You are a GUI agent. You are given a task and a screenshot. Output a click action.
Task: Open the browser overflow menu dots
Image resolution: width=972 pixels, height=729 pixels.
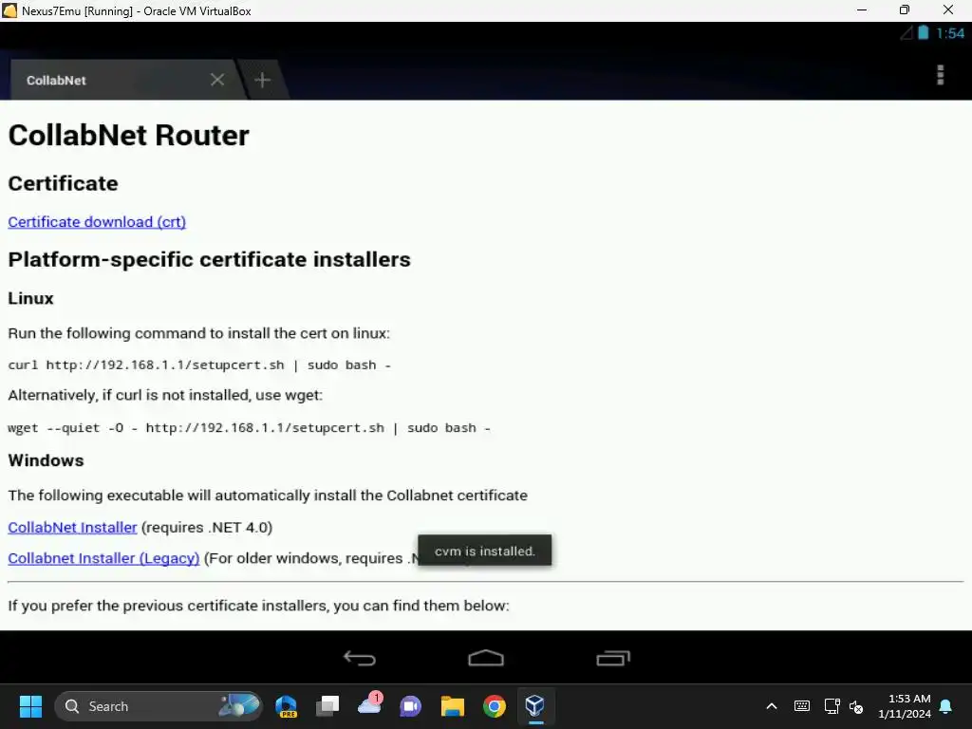(x=940, y=75)
